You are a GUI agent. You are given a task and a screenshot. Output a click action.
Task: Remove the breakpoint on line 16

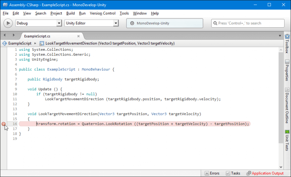[3, 124]
